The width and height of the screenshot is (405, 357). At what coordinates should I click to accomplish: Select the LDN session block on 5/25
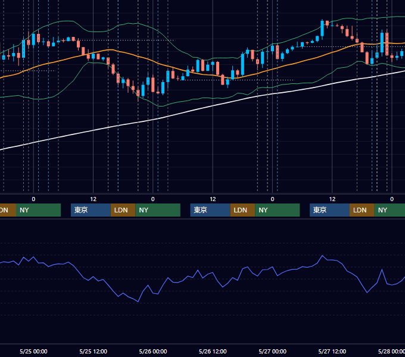pyautogui.click(x=123, y=210)
